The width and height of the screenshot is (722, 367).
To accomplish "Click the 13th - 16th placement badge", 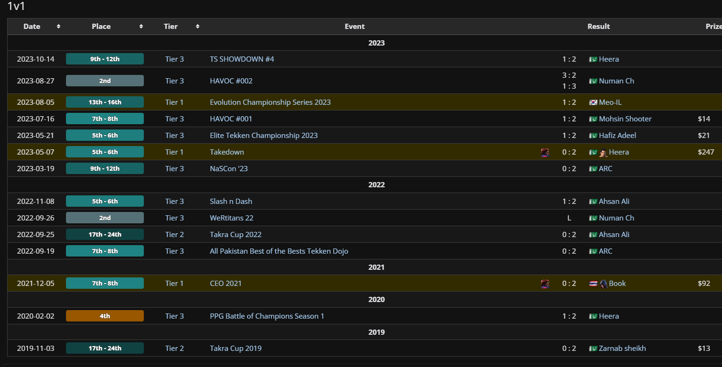I will pyautogui.click(x=105, y=102).
